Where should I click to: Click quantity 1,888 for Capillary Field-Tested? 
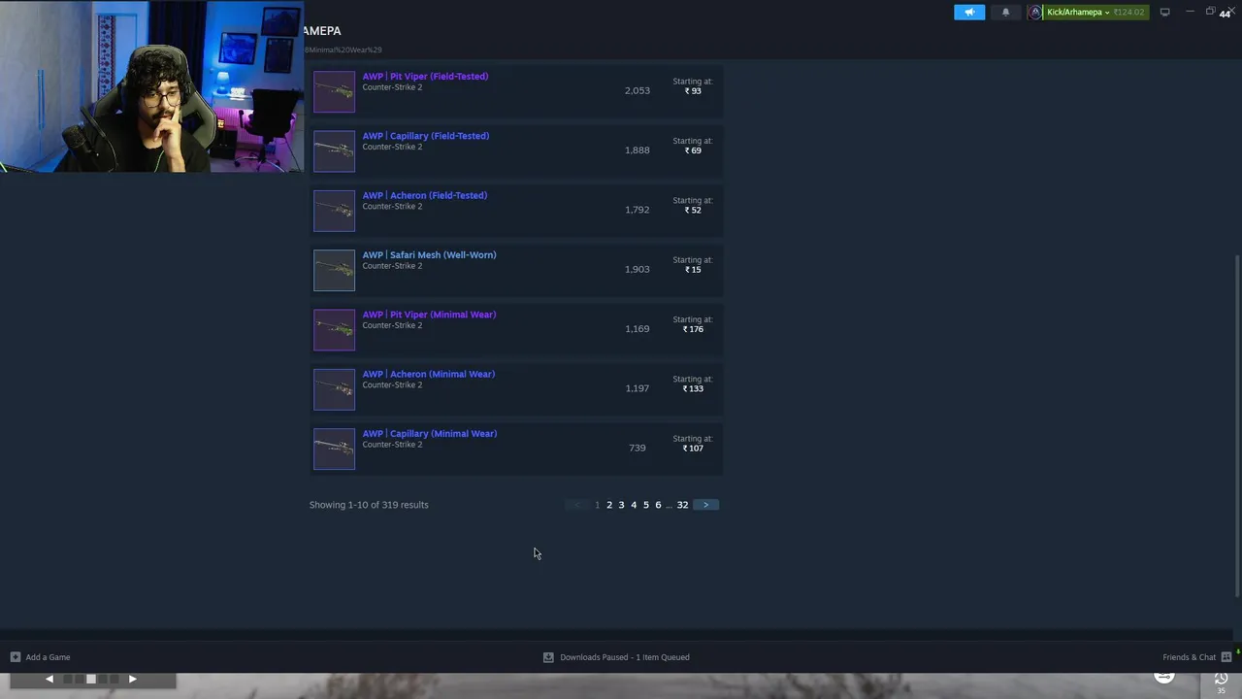pos(637,150)
